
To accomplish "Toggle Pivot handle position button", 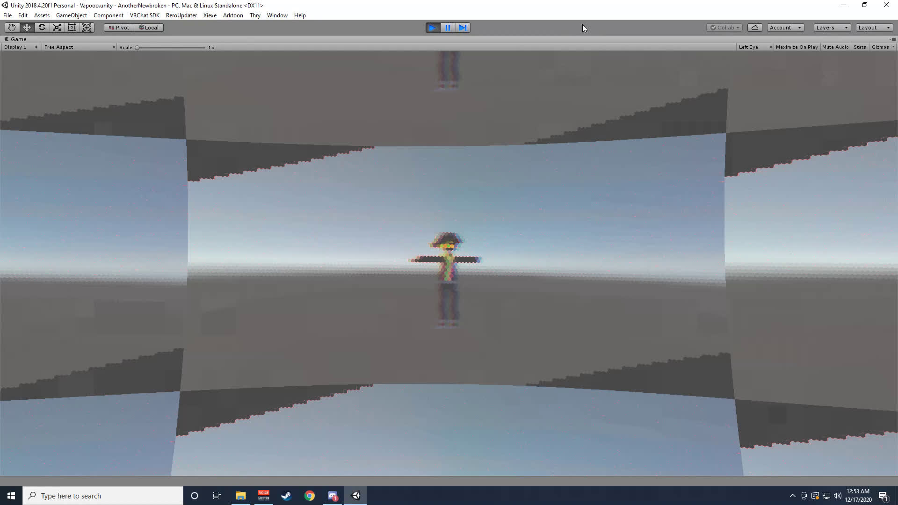I will (x=119, y=28).
